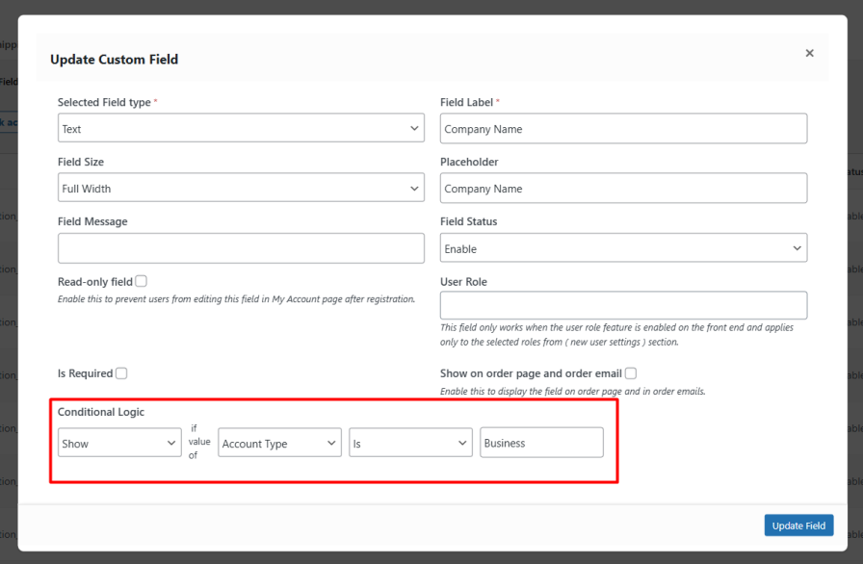
Task: Enable 'Show on order page and order email'
Action: pyautogui.click(x=631, y=373)
